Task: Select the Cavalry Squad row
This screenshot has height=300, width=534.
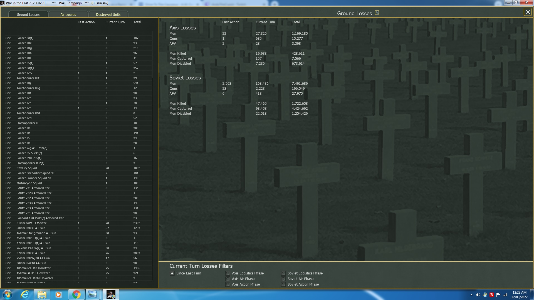Action: pos(78,168)
